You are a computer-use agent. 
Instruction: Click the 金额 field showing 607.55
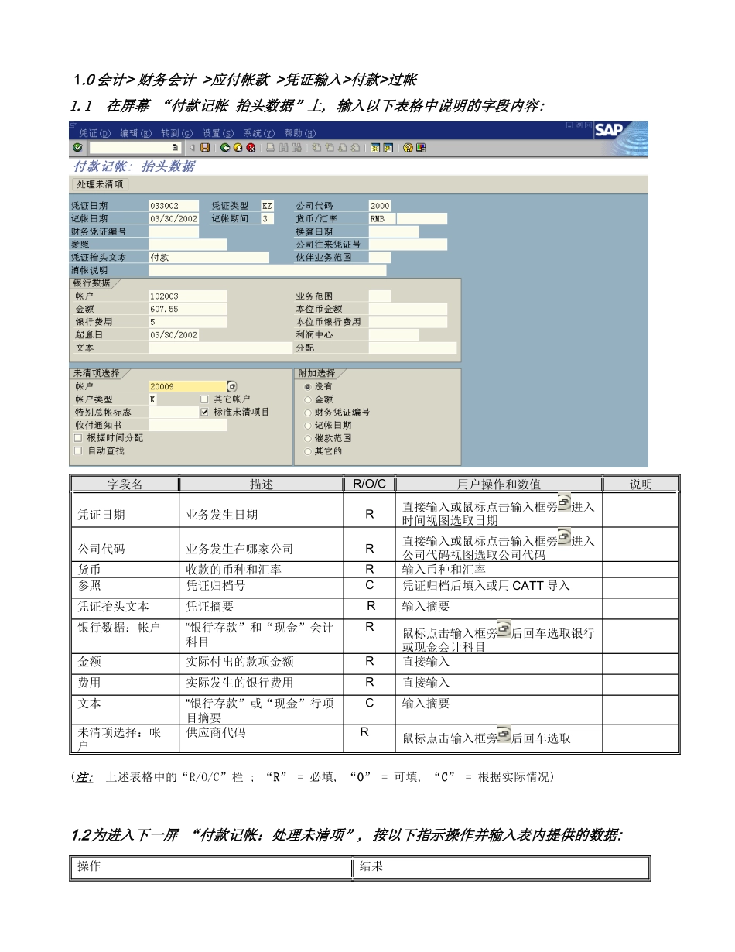pos(187,309)
